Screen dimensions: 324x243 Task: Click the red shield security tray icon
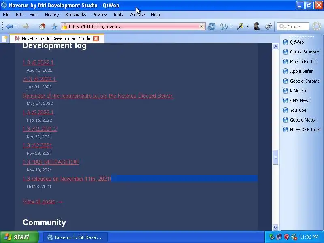coord(286,237)
